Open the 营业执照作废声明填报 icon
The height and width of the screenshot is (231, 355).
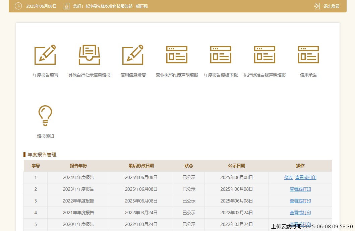177,55
